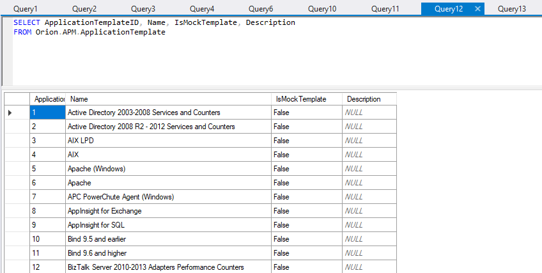This screenshot has height=273, width=542.
Task: Select the 'Apache (Windows)' cell
Action: 168,169
